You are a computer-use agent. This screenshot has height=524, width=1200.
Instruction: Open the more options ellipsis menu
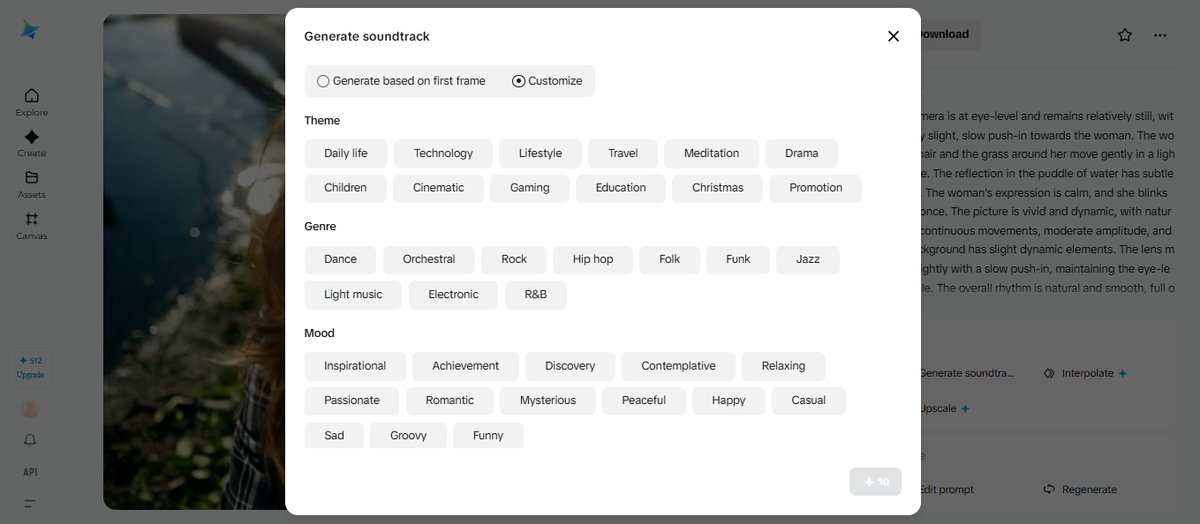pyautogui.click(x=1160, y=35)
